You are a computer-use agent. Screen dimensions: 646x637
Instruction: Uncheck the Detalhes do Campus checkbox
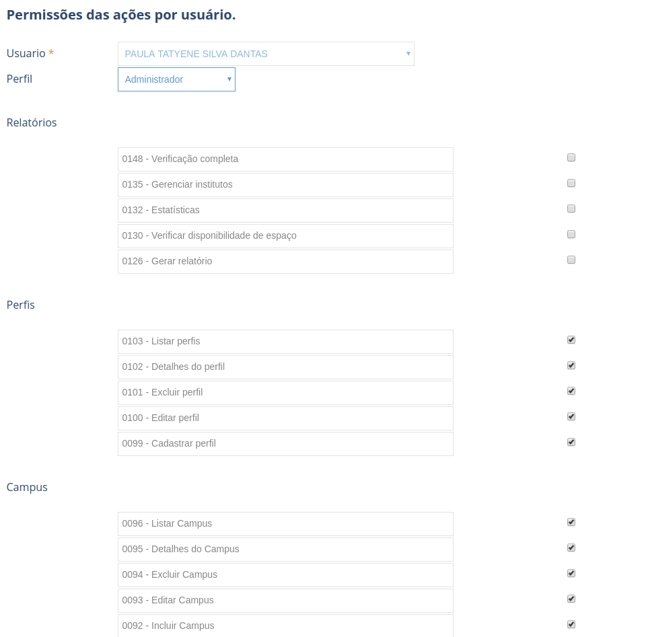(571, 548)
